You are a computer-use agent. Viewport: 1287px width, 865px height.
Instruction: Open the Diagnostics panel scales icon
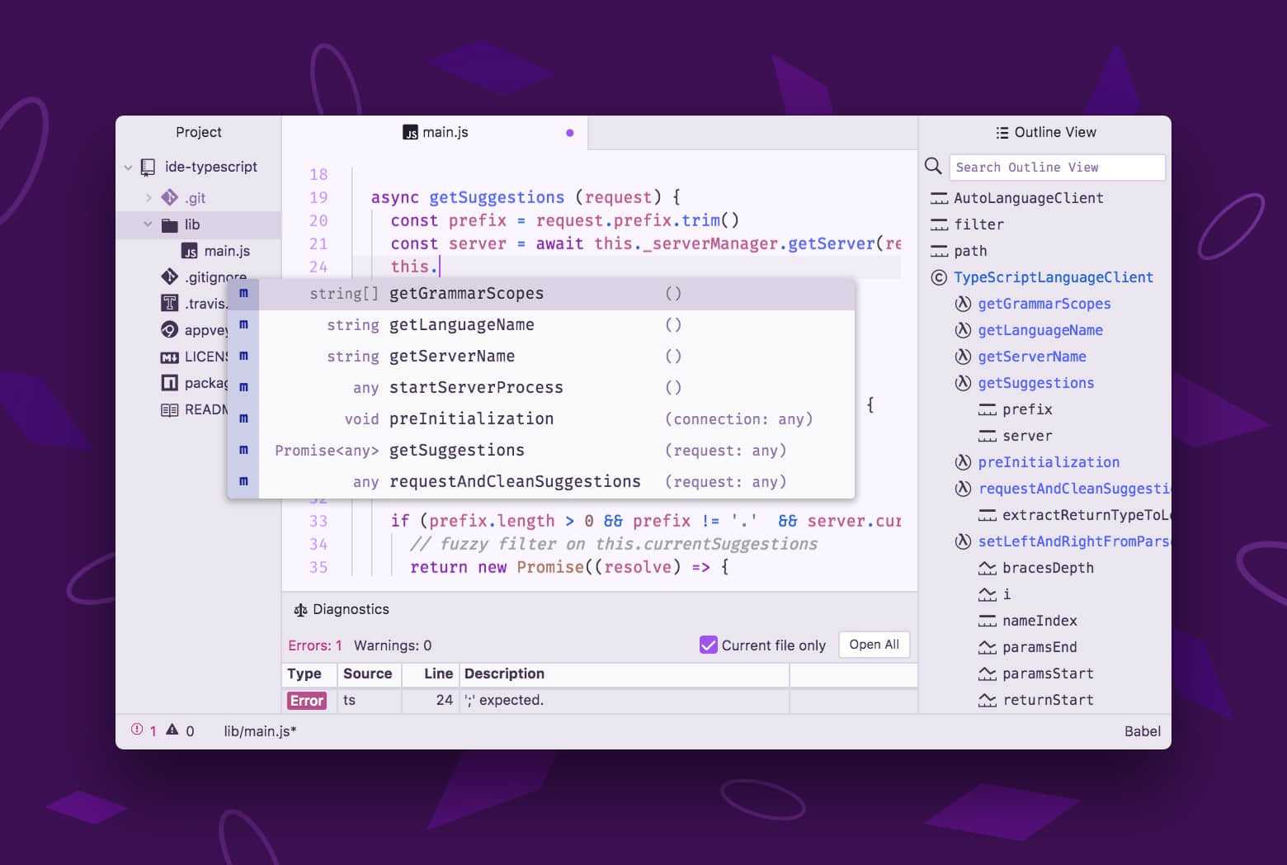coord(300,609)
